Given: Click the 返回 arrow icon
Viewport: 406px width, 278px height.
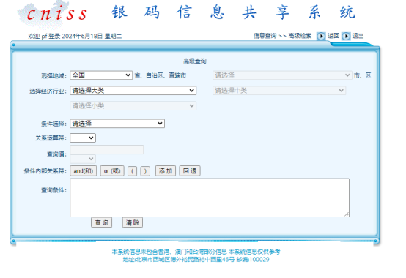Looking at the screenshot, I should point(321,36).
